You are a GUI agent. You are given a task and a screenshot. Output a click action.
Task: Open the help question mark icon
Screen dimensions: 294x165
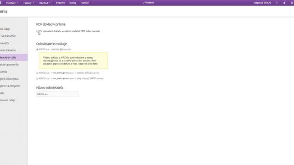(x=277, y=3)
